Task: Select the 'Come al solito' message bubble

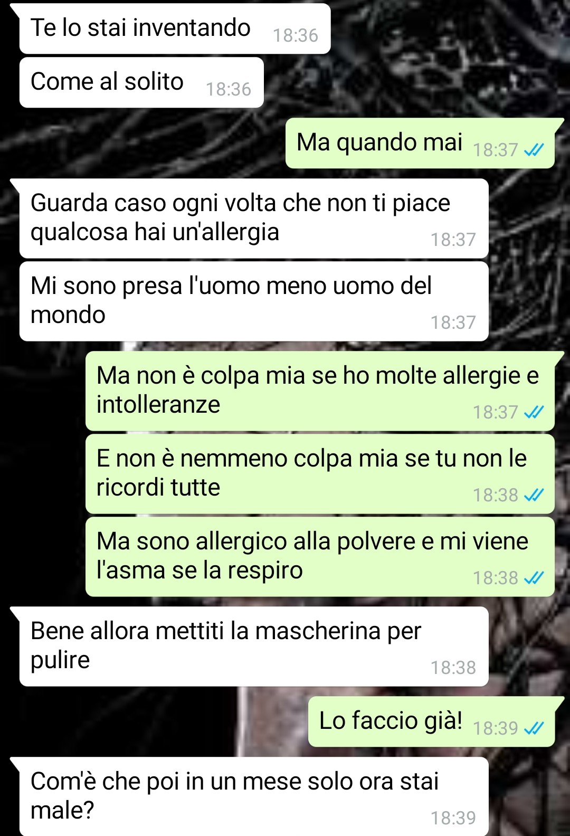Action: tap(141, 82)
